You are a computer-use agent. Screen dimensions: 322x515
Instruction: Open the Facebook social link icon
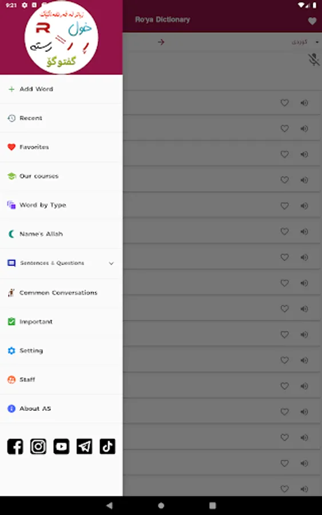15,446
